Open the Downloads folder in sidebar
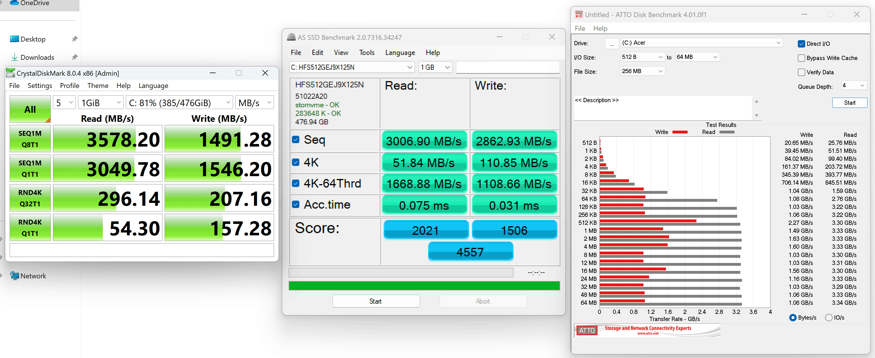The height and width of the screenshot is (358, 875). tap(32, 57)
